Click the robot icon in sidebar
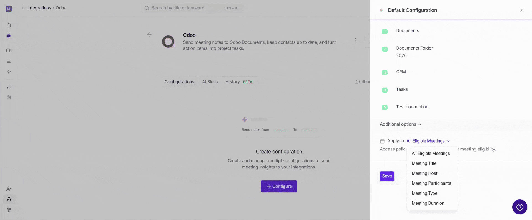The height and width of the screenshot is (220, 532). [9, 97]
